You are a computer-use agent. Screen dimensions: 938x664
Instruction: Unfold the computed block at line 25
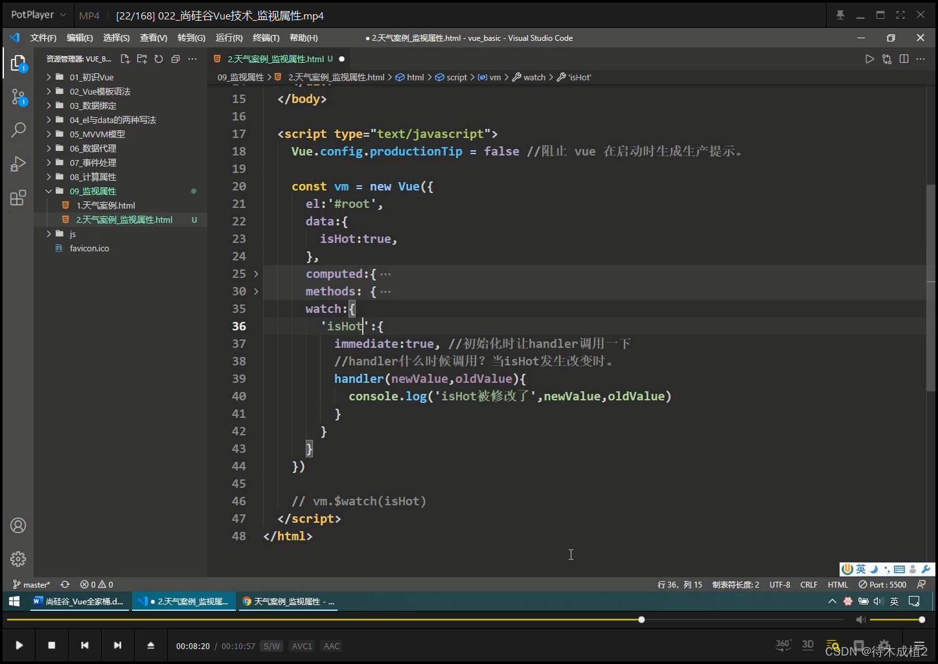(x=256, y=274)
